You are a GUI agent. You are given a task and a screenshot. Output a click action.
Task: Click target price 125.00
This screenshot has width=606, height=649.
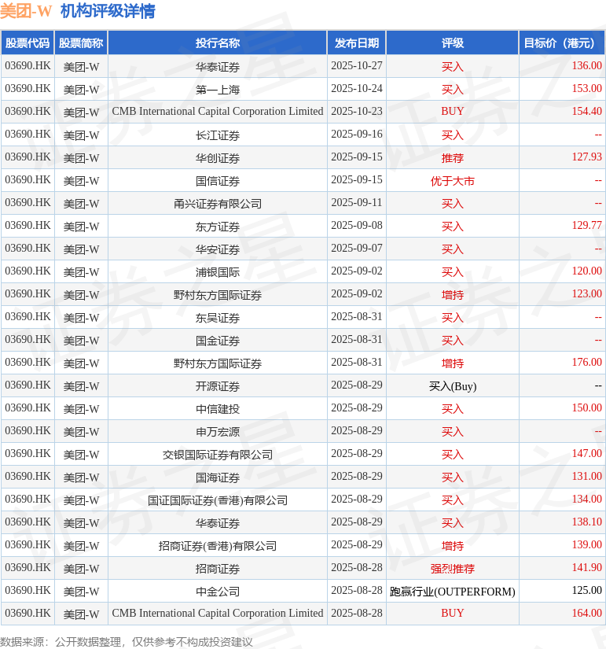(x=586, y=590)
